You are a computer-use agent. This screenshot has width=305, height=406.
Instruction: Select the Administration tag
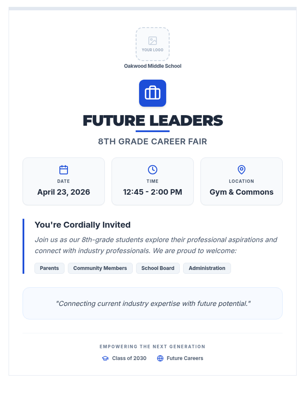click(207, 268)
